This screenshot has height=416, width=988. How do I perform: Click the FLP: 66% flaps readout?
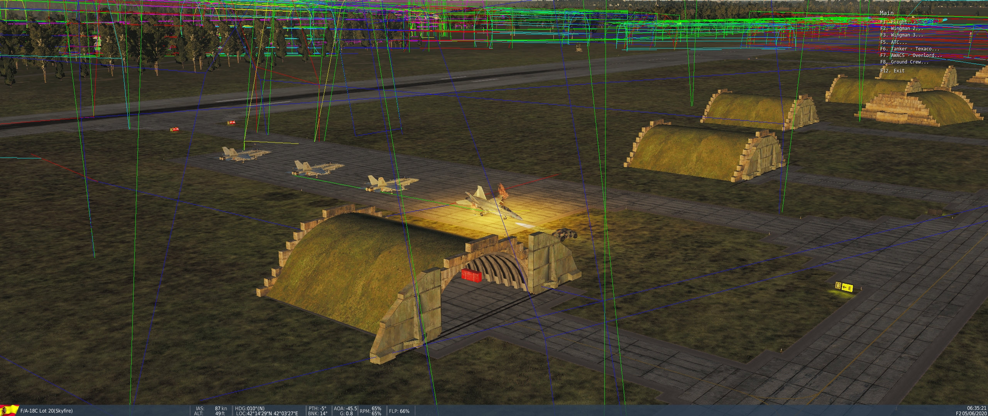click(399, 411)
